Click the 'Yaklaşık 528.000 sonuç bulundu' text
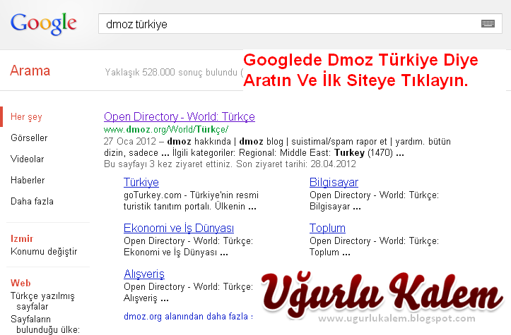Viewport: 511px width, 335px height. click(171, 72)
